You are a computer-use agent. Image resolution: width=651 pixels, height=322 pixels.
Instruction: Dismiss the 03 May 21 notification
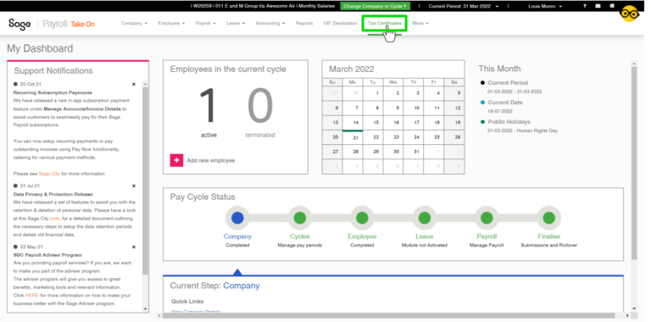coord(134,247)
